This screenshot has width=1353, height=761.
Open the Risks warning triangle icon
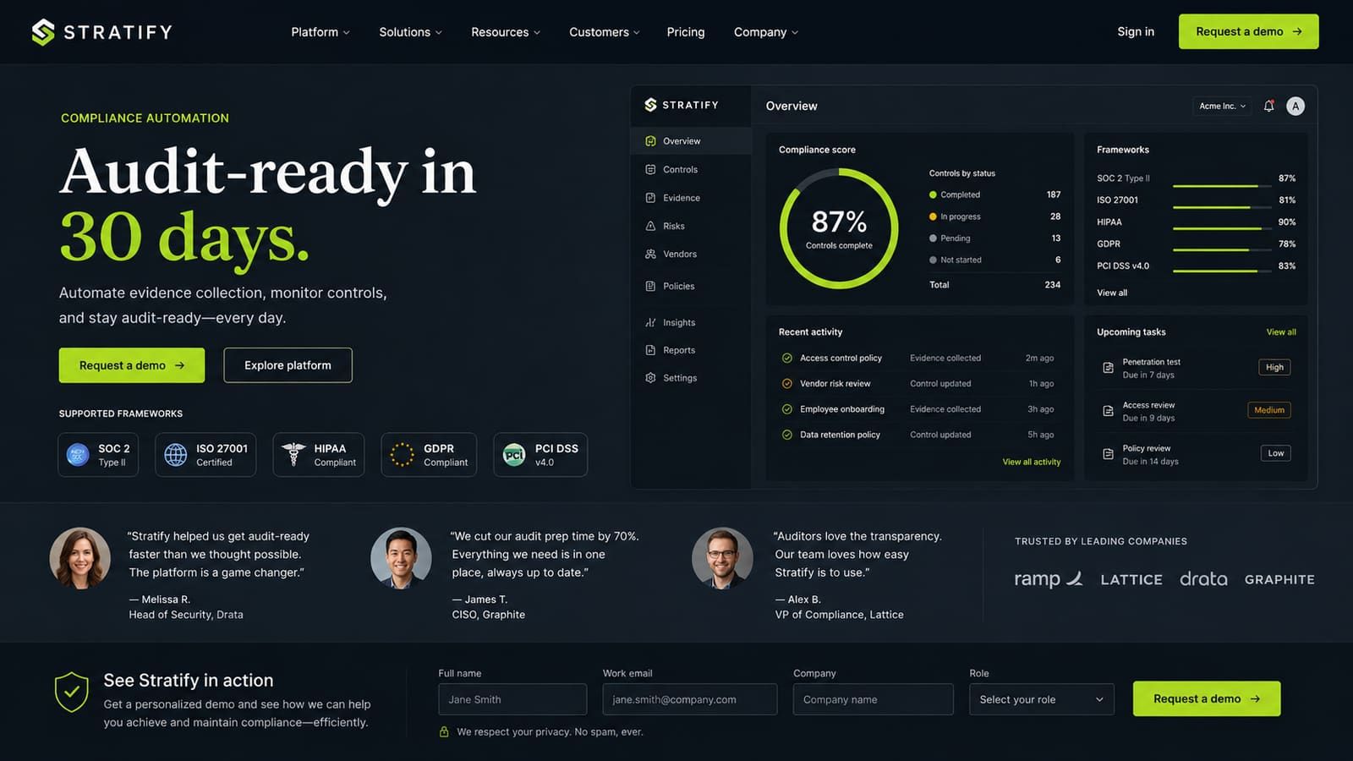tap(650, 226)
